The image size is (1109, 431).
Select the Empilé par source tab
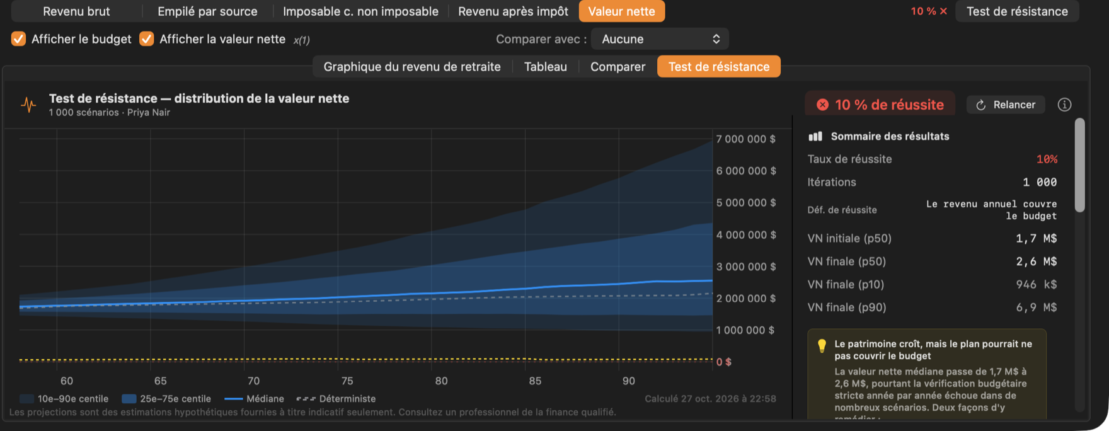207,11
